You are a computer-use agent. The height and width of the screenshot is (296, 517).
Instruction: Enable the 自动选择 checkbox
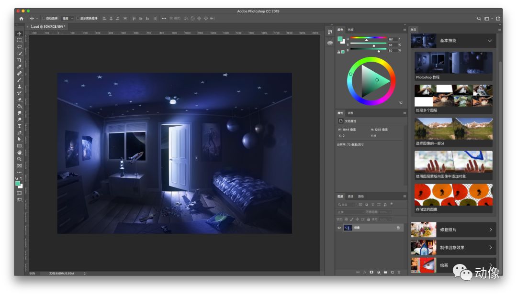44,19
